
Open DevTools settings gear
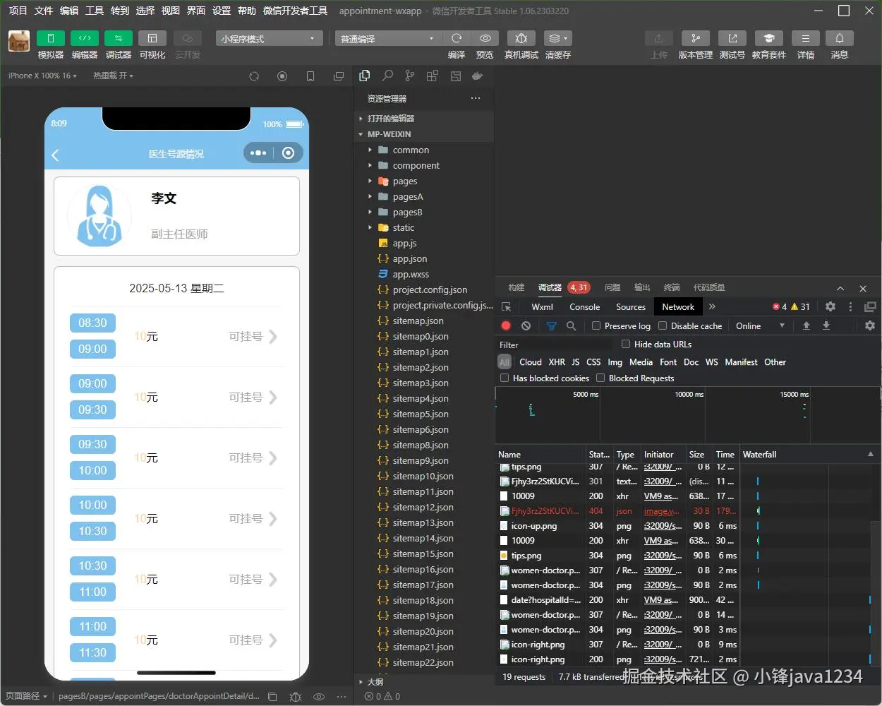pyautogui.click(x=830, y=306)
